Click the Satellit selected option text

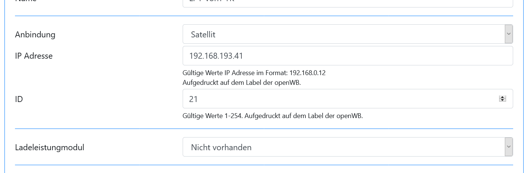click(203, 35)
